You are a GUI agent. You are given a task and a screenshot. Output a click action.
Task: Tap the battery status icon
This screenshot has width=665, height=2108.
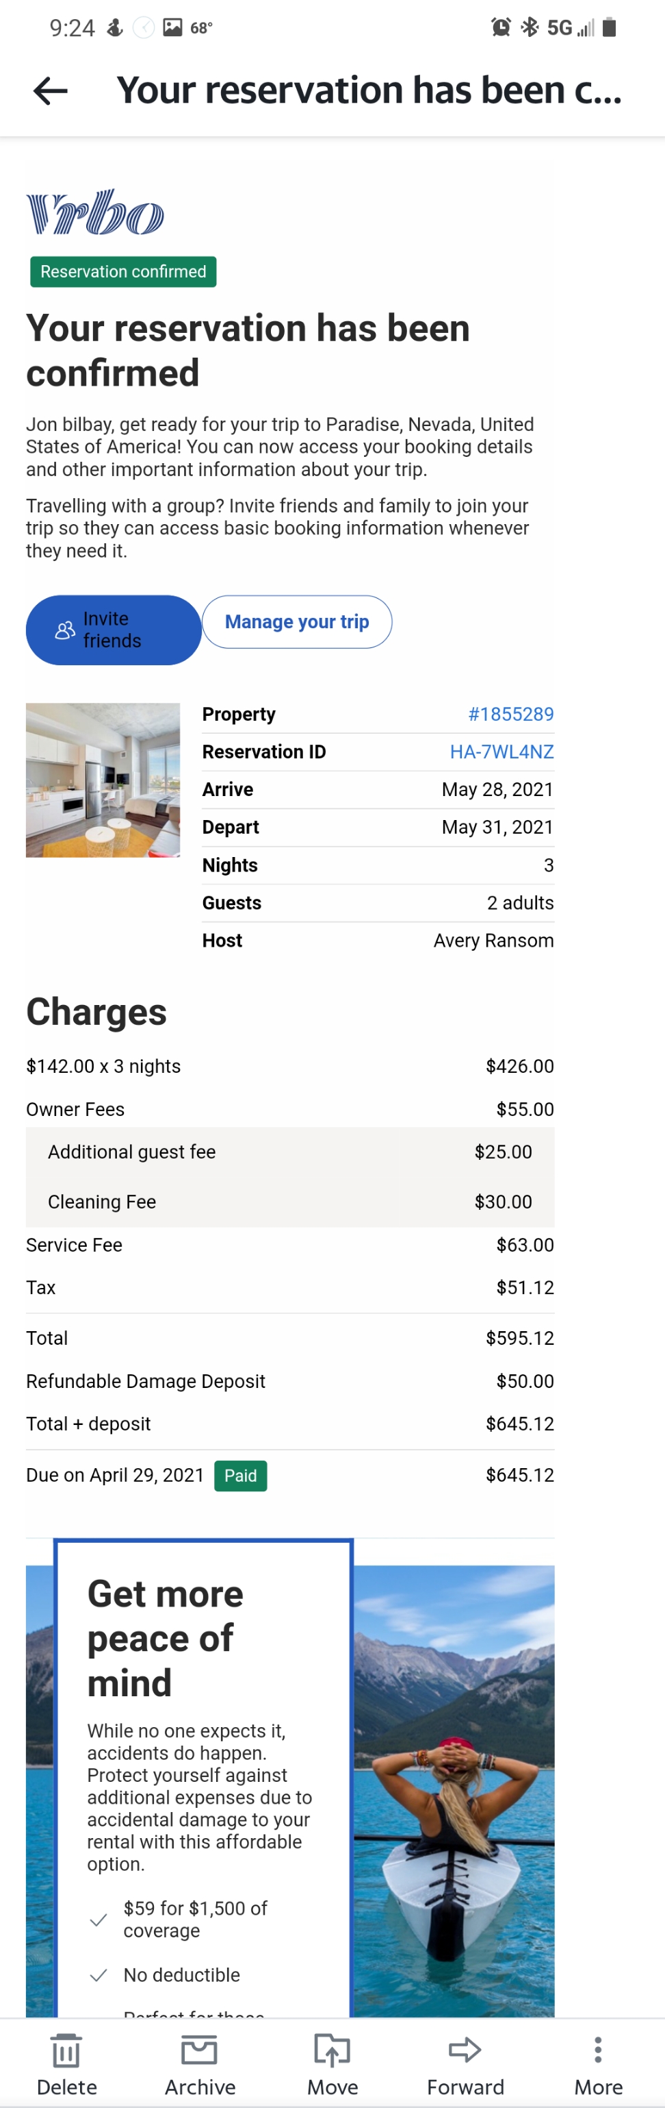(610, 28)
